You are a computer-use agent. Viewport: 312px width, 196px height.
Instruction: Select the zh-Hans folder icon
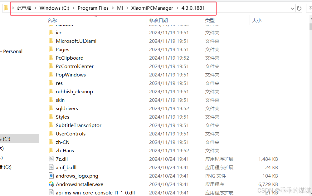(51, 150)
